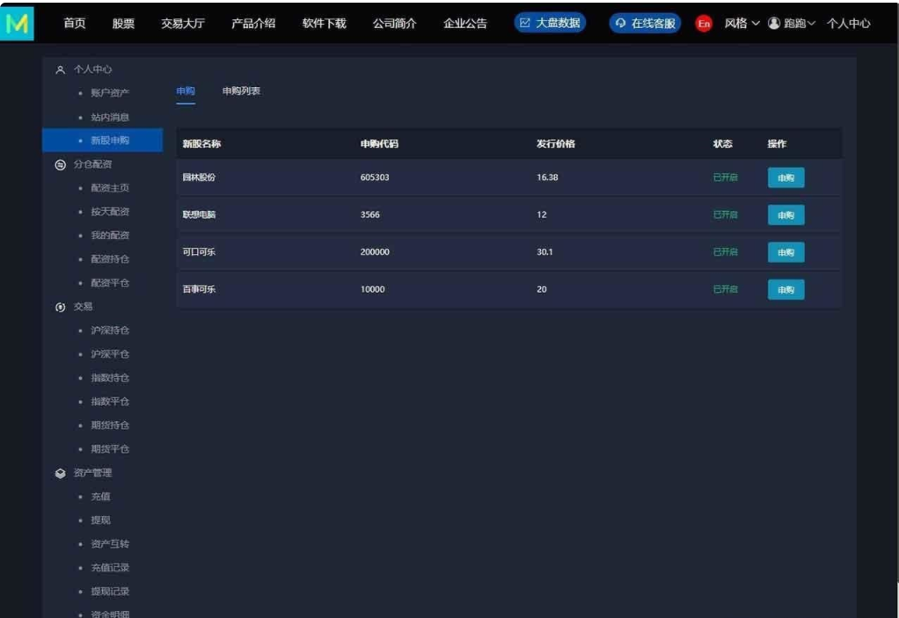Click price 30.1
Viewport: 899px width, 618px height.
point(545,252)
